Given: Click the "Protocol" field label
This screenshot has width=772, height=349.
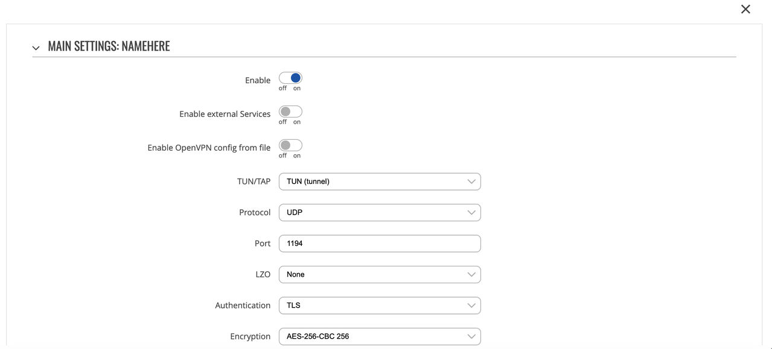Looking at the screenshot, I should click(255, 213).
